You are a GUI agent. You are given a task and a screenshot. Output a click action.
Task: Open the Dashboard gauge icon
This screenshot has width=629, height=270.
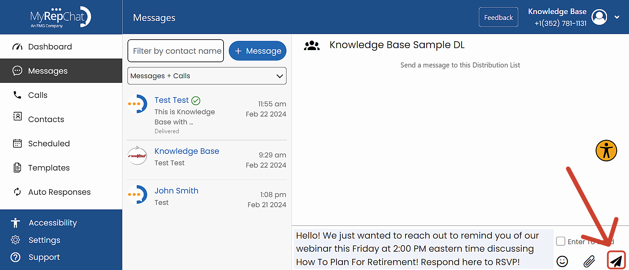17,47
